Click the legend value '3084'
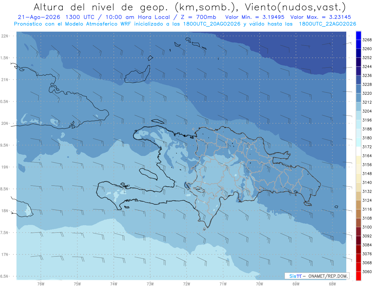Viewport: 373px width, 288px height. pos(367,245)
